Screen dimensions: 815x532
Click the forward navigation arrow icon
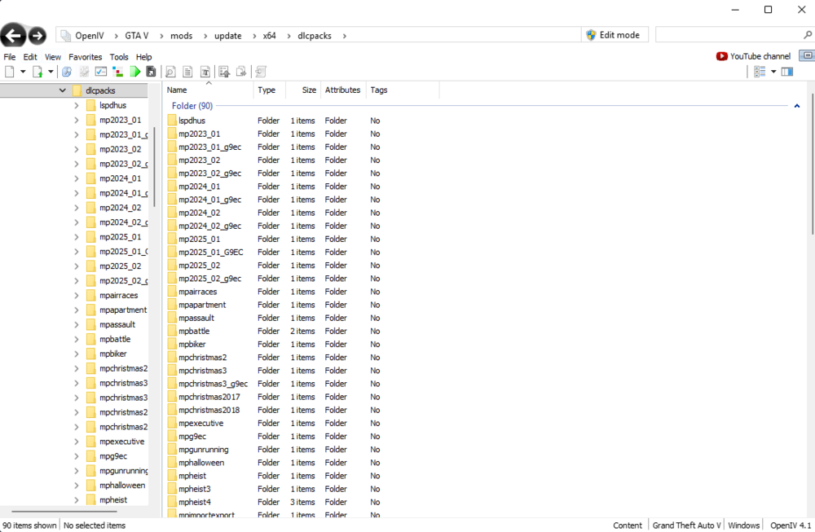[x=36, y=35]
